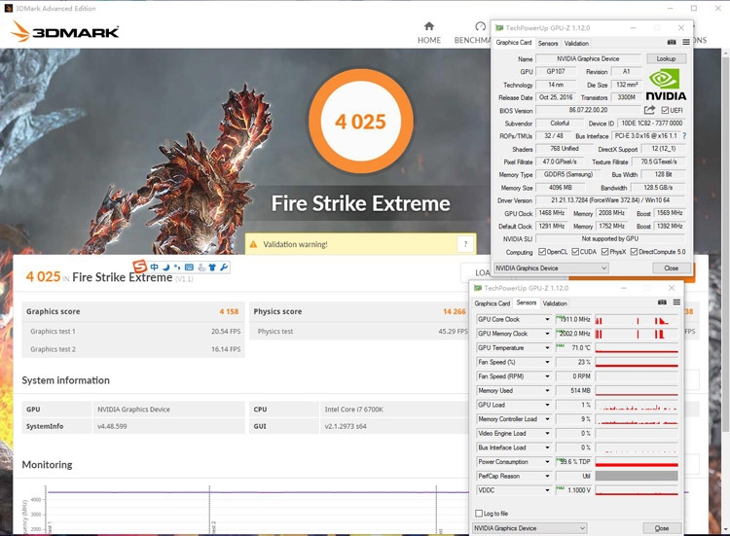The height and width of the screenshot is (536, 730).
Task: Toggle the OpenCL checkbox
Action: pyautogui.click(x=542, y=252)
